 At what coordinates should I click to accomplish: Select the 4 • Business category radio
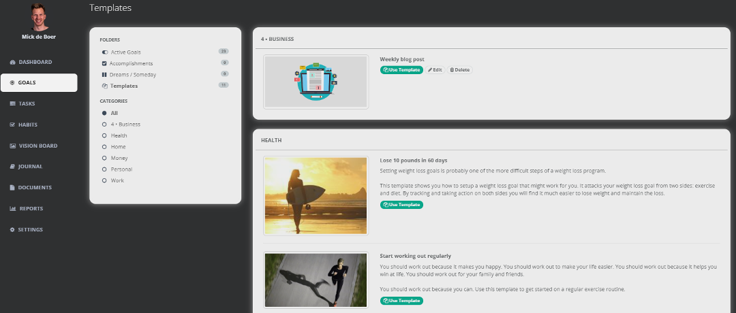click(x=104, y=125)
